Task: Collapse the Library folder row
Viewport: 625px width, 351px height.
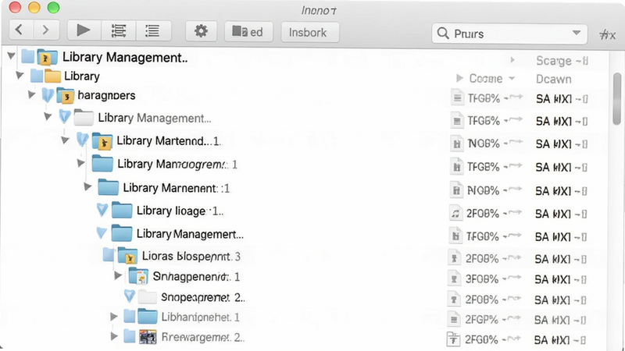Action: tap(20, 74)
